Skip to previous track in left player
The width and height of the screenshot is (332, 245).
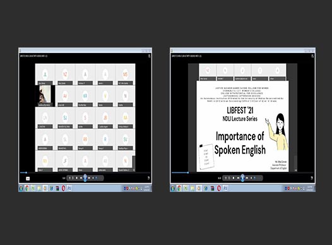tap(81, 178)
